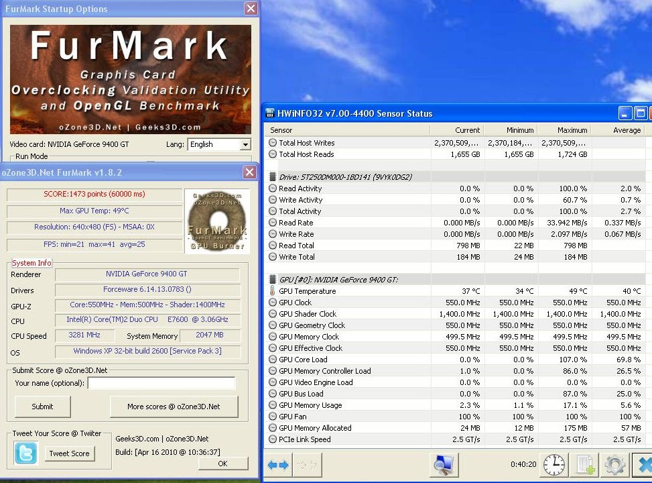The width and height of the screenshot is (652, 483).
Task: Click the SCORE:1473 points result field
Action: coord(94,194)
